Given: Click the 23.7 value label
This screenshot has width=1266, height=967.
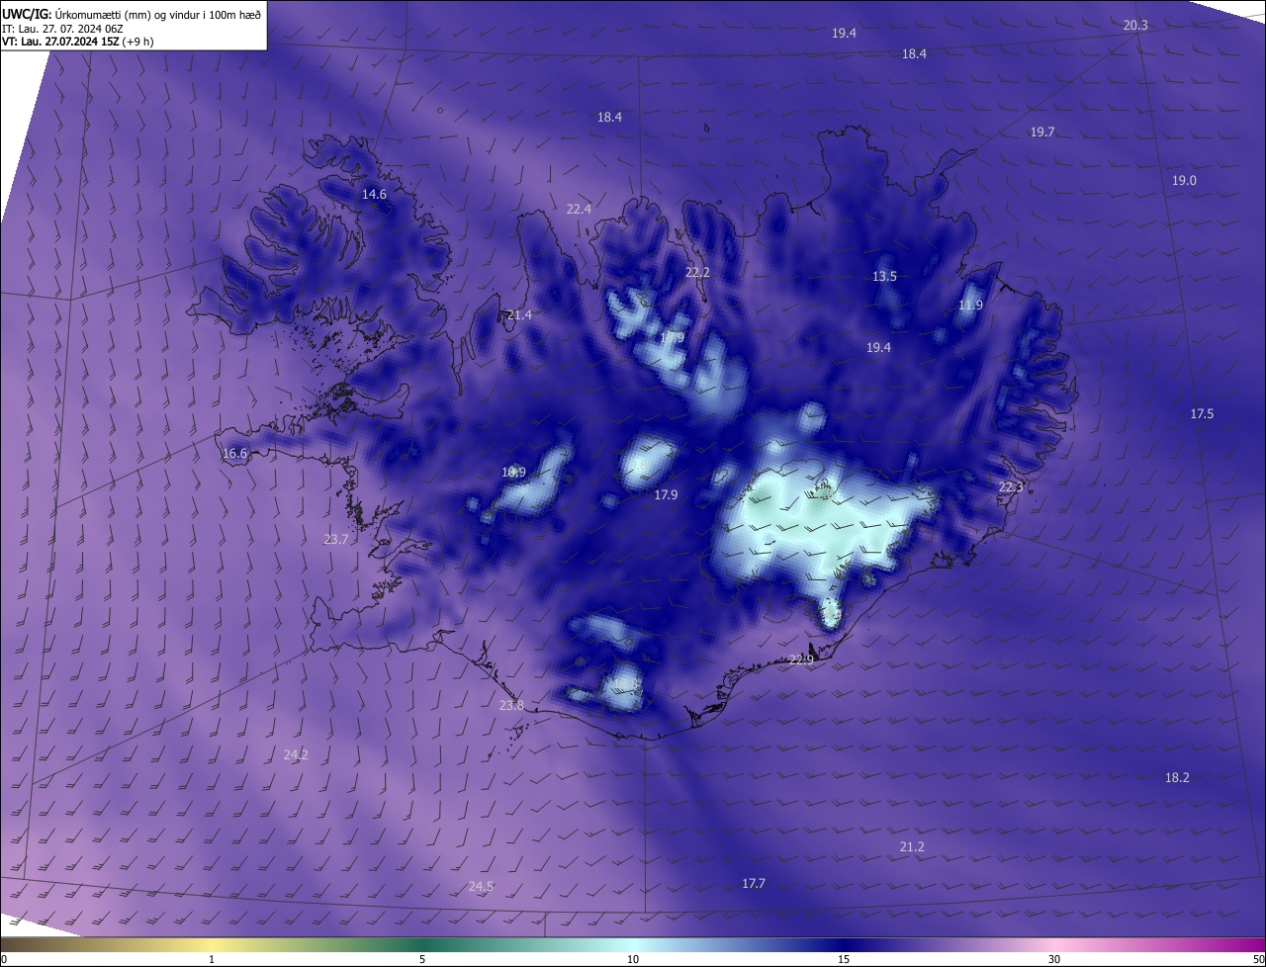Looking at the screenshot, I should point(335,539).
